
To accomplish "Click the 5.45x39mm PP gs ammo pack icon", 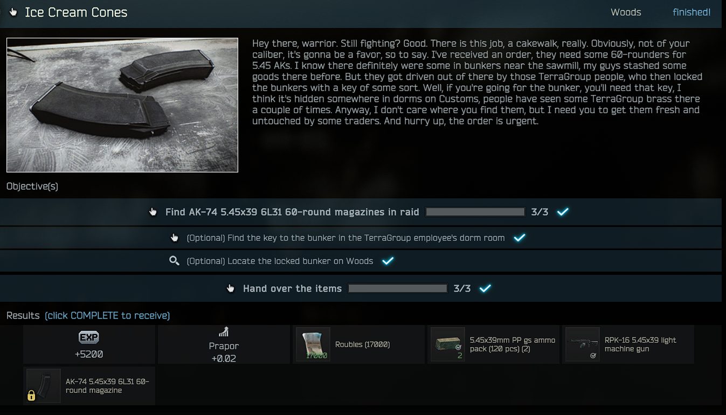I will pyautogui.click(x=448, y=344).
